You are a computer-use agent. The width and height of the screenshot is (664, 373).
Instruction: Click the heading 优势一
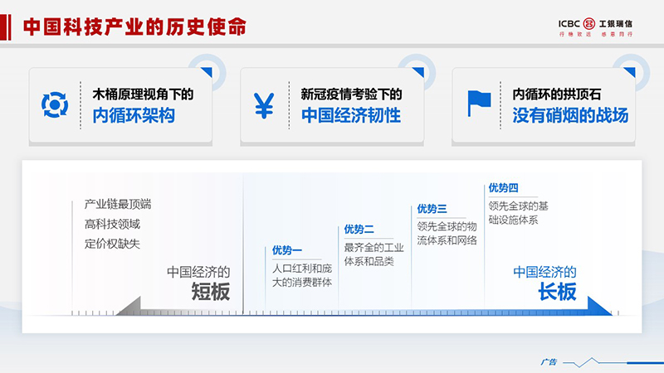(x=286, y=250)
